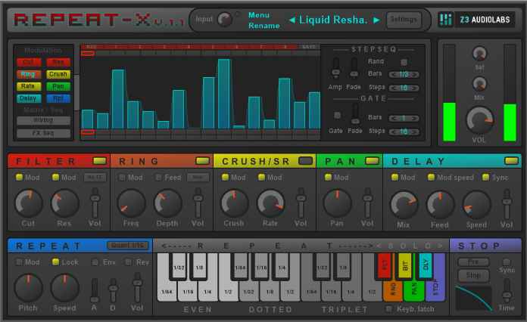Open the Filter type Bp 12 selector
The height and width of the screenshot is (322, 527).
pos(95,177)
